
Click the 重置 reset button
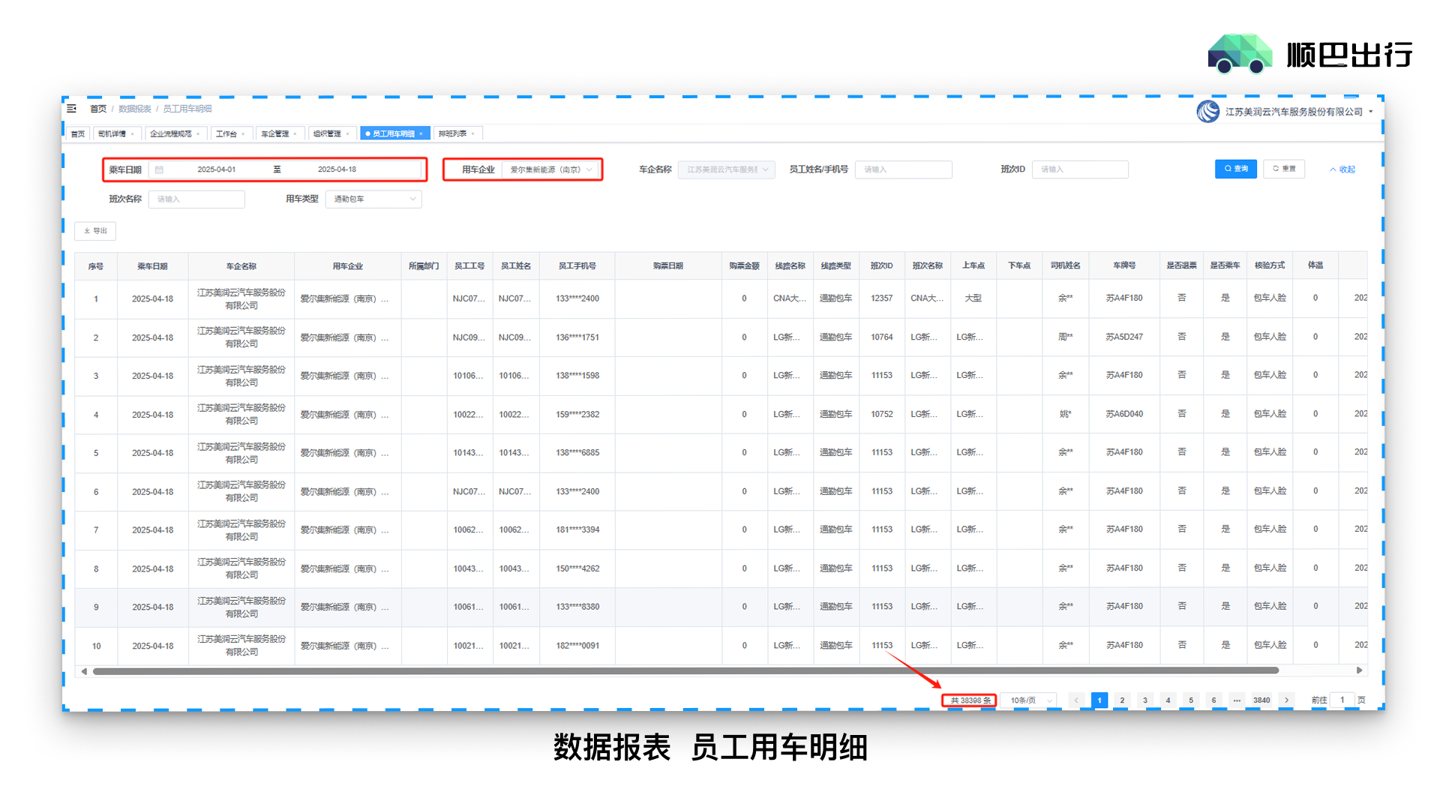click(x=1284, y=169)
